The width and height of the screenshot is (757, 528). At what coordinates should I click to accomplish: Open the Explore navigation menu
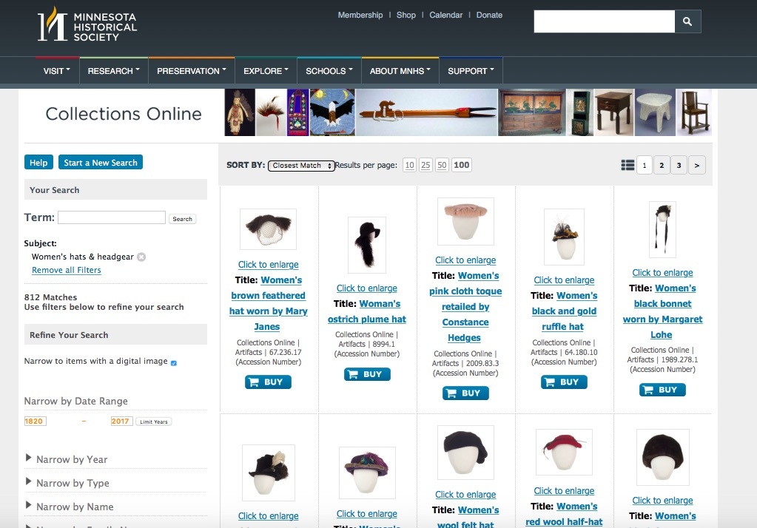(x=266, y=71)
